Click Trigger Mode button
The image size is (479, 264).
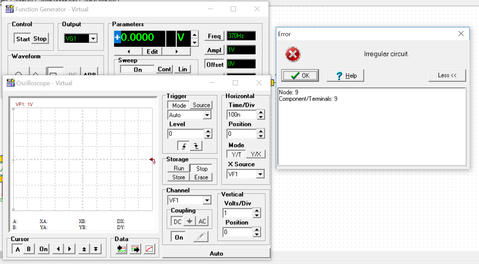click(179, 105)
